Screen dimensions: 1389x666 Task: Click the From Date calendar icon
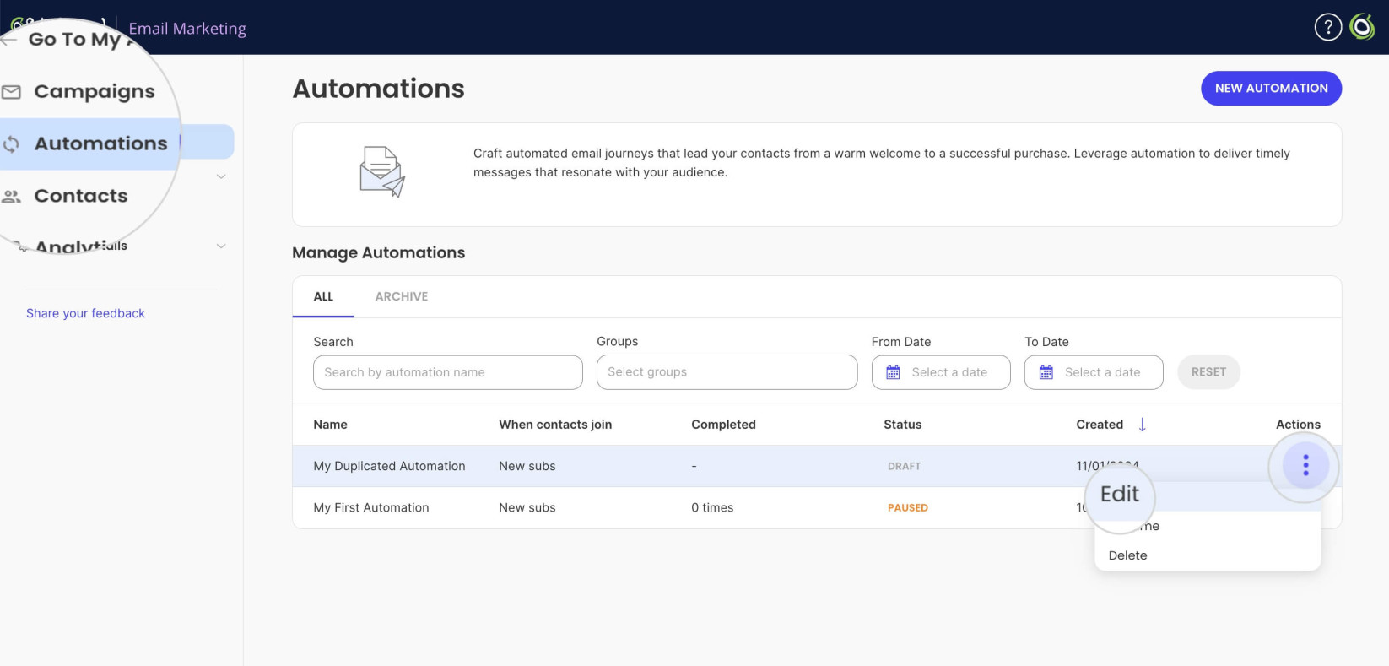[x=893, y=372]
